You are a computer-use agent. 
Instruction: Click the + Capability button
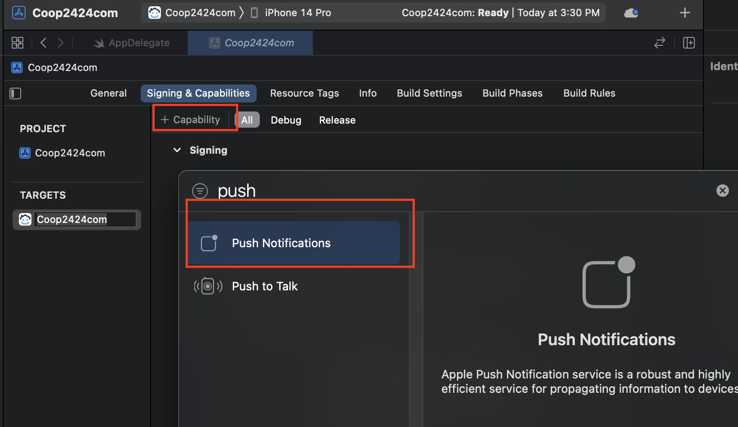pos(191,120)
